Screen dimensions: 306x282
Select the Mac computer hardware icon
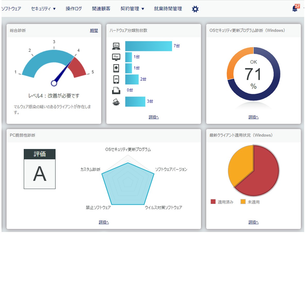116,57
